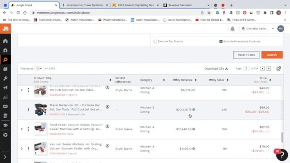Click the Reset Filters button
Screen dimensions: 290x163
tap(246, 55)
